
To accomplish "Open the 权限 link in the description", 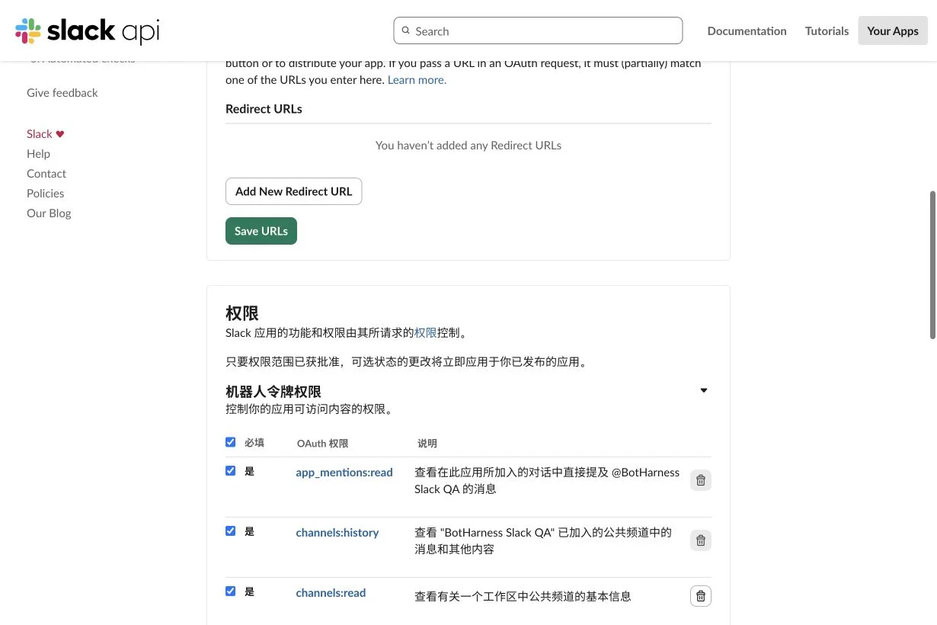I will click(x=426, y=333).
